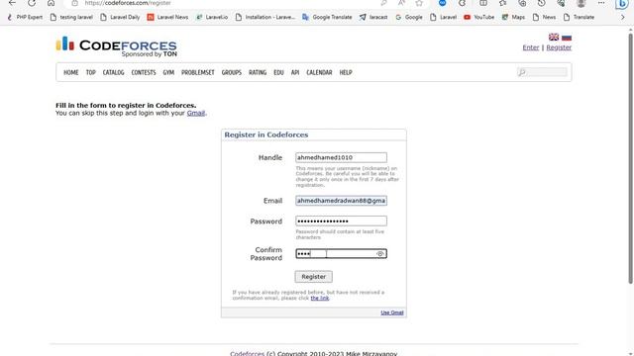
Task: Open the CALENDAR menu item
Action: coord(319,72)
